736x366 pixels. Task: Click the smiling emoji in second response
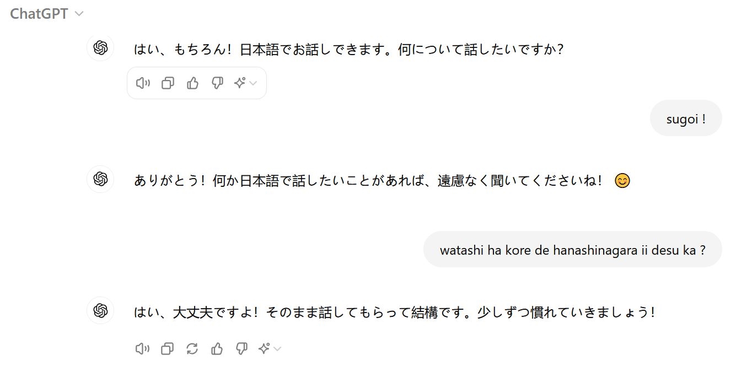coord(622,181)
